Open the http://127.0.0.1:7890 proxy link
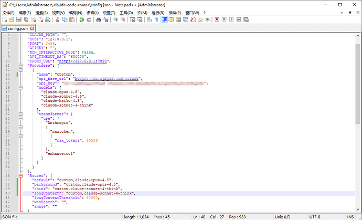Screen dimensions: 362x220 click(x=83, y=61)
